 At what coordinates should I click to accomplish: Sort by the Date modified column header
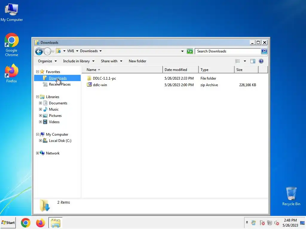tap(180, 70)
